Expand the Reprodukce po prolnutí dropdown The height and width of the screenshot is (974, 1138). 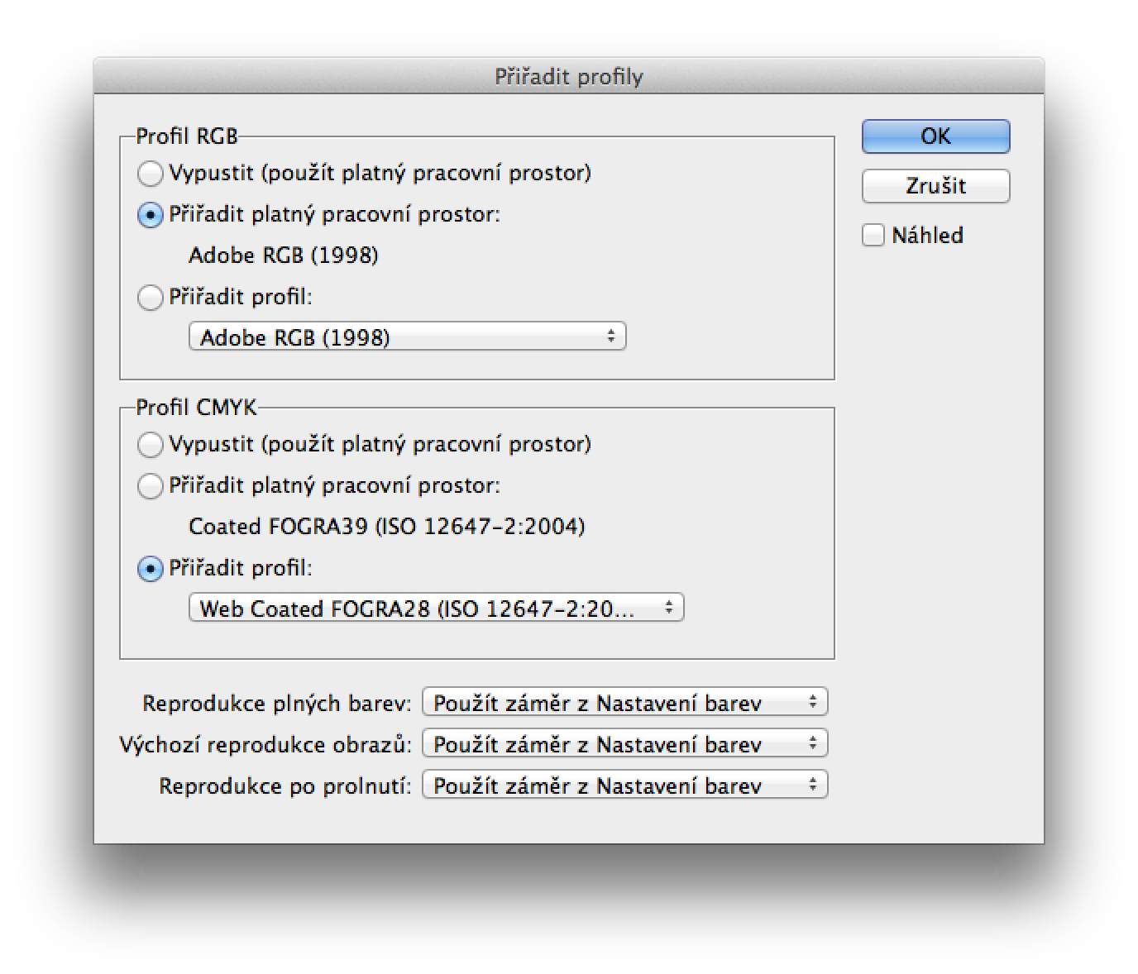[625, 785]
